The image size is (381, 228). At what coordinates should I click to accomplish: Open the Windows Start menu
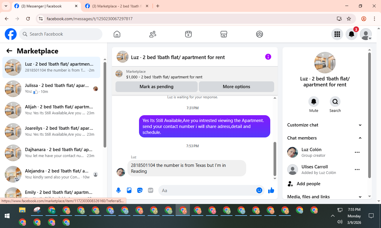7,216
